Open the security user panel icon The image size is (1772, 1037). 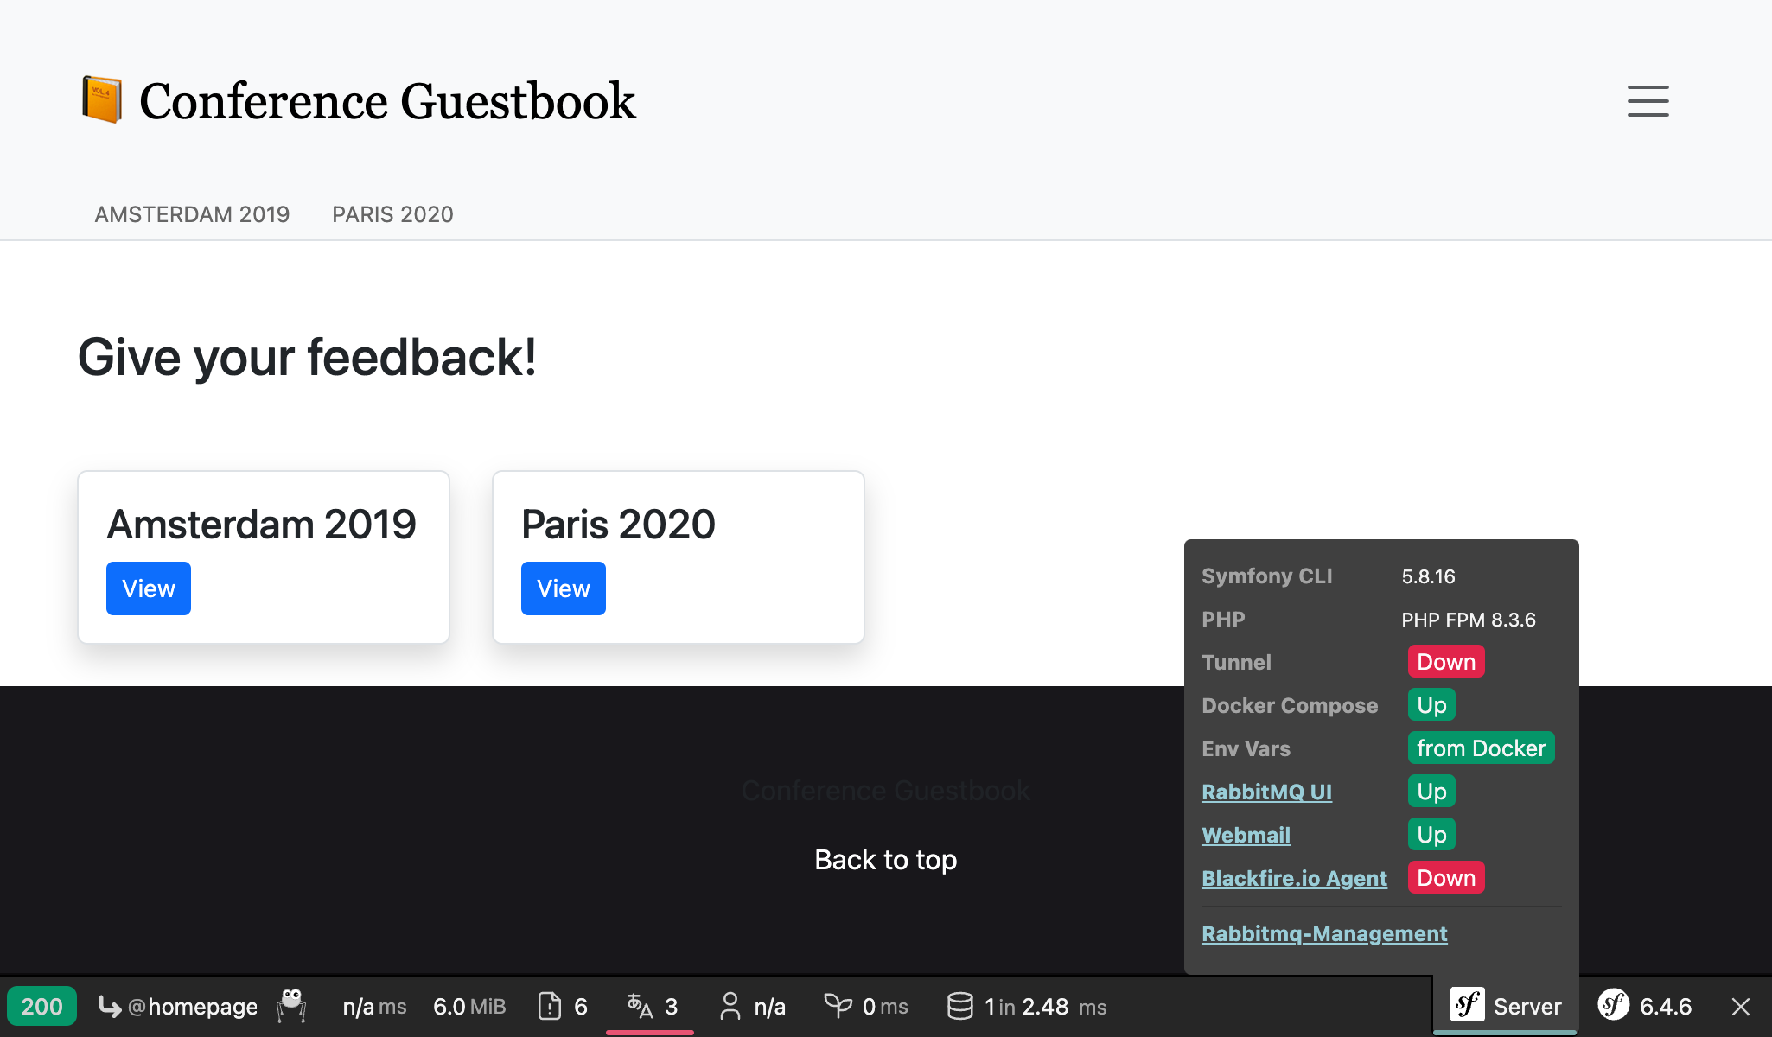click(x=730, y=1006)
